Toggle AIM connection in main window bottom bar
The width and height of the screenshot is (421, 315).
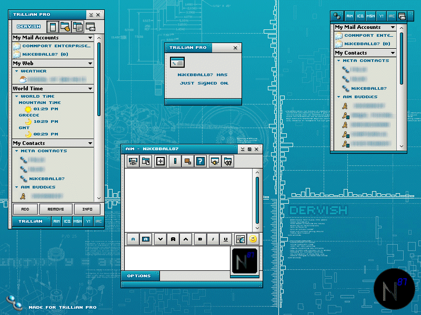pos(56,221)
